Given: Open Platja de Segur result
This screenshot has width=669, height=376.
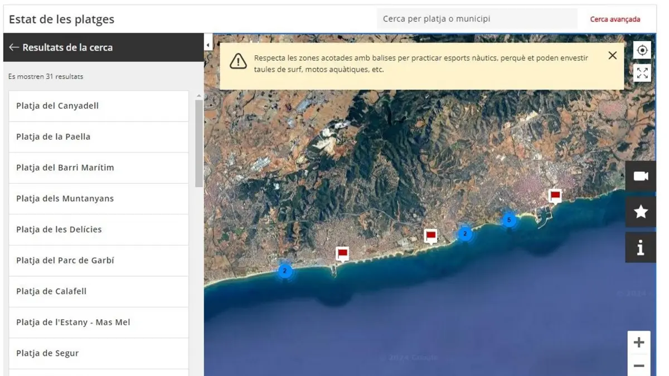Looking at the screenshot, I should pos(99,353).
